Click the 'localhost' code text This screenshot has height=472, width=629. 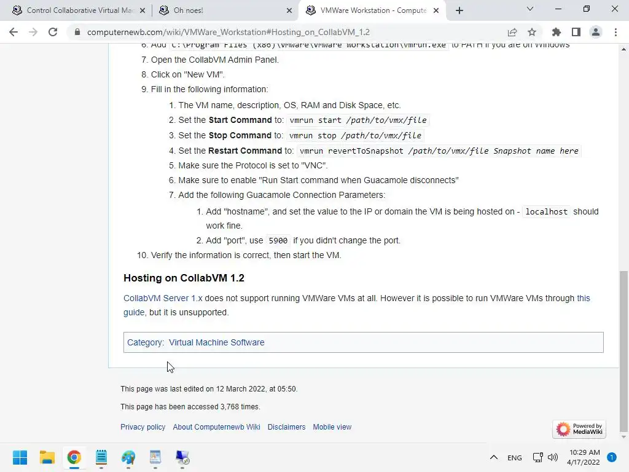pos(546,211)
